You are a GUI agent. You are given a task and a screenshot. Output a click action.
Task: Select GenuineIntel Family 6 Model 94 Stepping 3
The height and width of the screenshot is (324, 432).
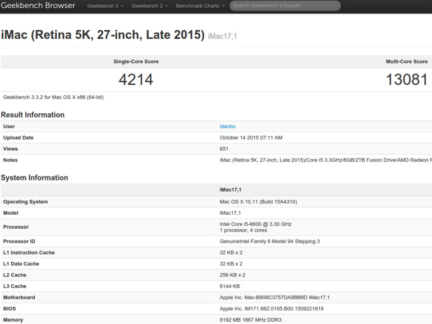(x=270, y=242)
